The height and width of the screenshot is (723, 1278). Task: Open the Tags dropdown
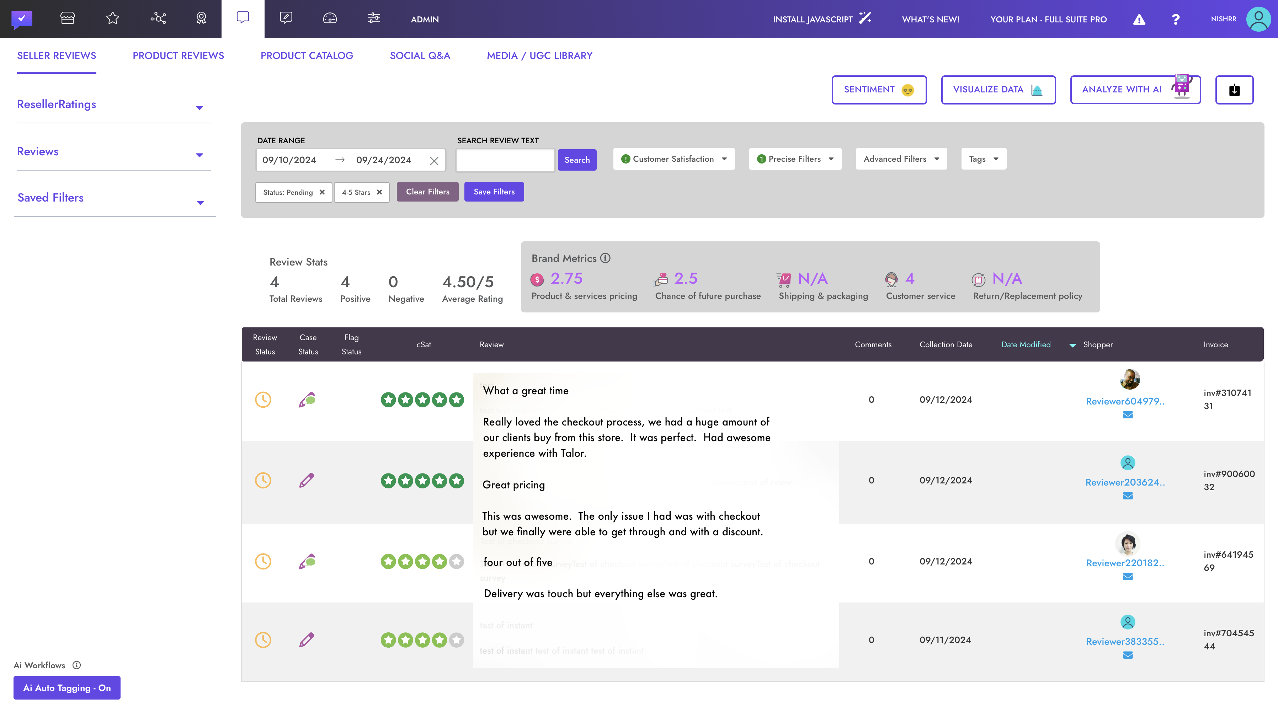coord(984,159)
